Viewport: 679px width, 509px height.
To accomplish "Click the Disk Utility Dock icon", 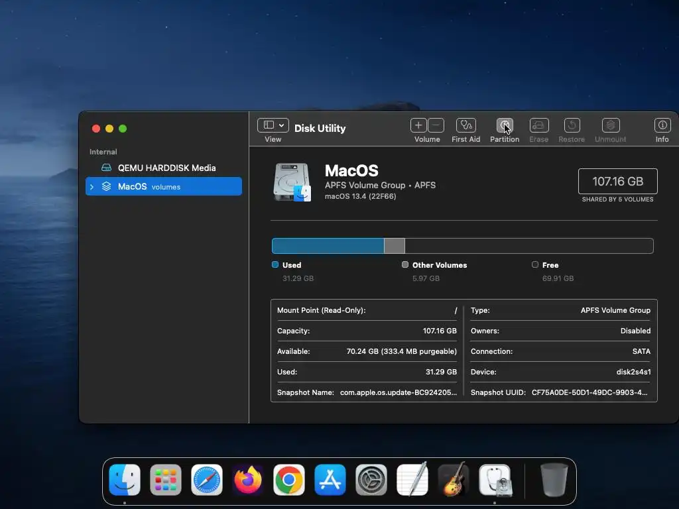I will click(495, 480).
